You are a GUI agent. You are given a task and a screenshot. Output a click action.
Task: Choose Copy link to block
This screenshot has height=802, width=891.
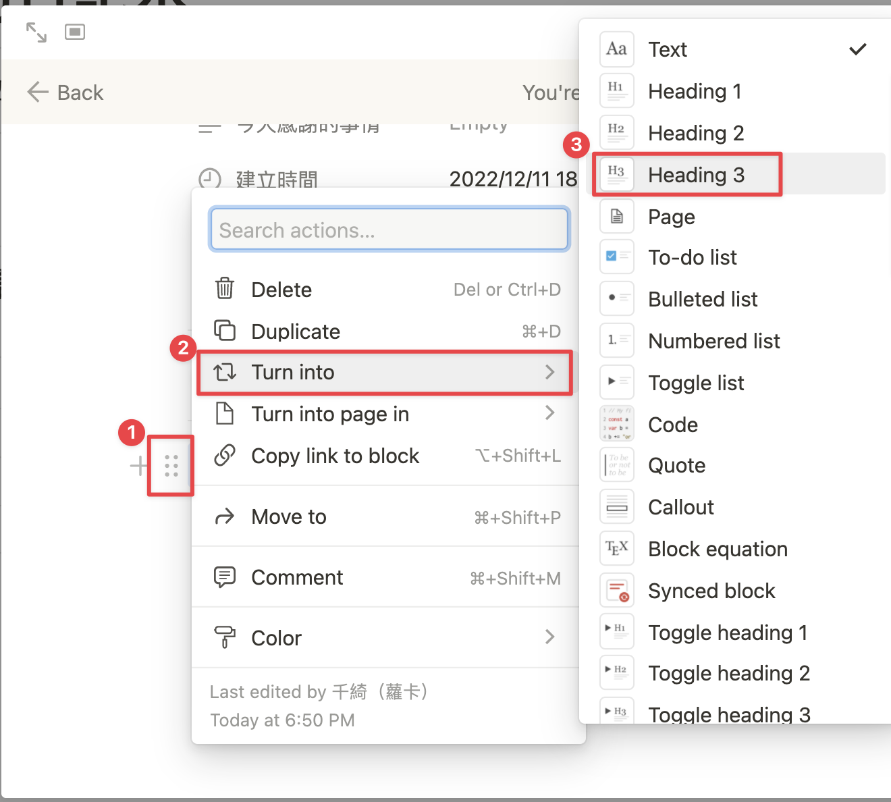385,456
